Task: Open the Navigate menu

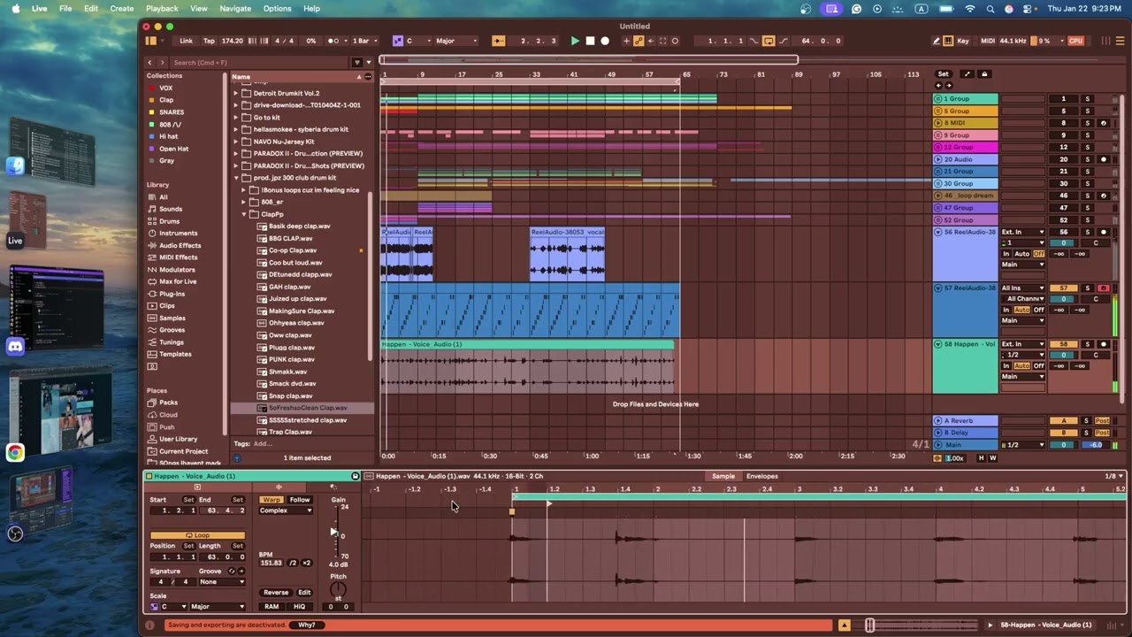Action: pyautogui.click(x=235, y=9)
